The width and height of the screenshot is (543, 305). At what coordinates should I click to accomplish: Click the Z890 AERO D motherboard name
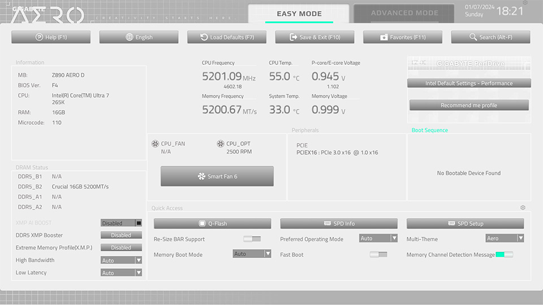coord(68,75)
